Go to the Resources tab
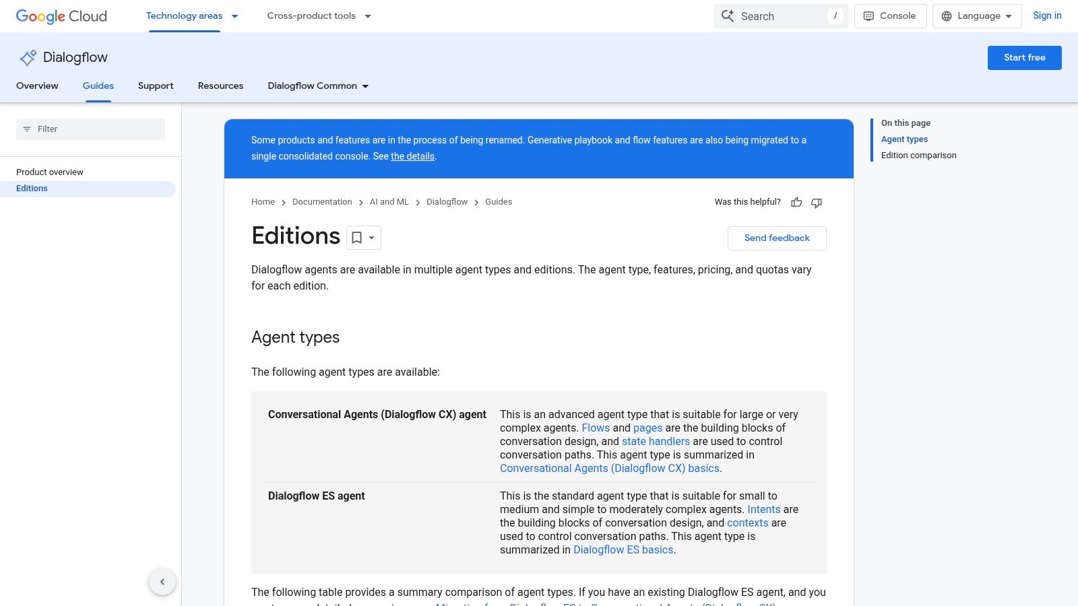The height and width of the screenshot is (606, 1078). click(220, 86)
